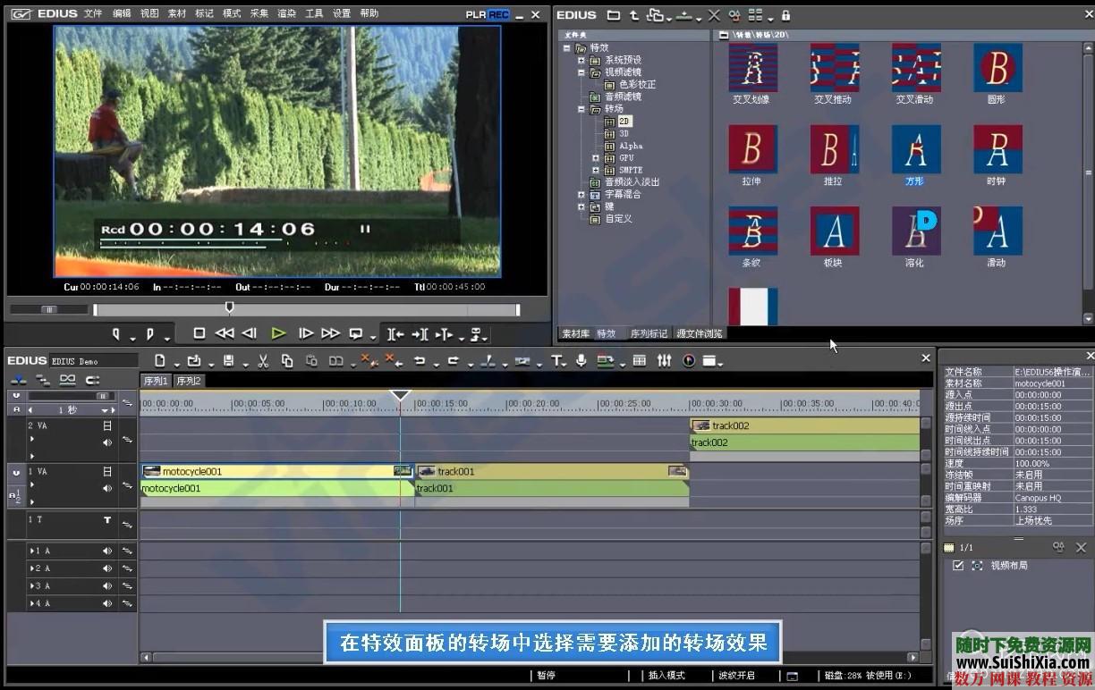
Task: Toggle the 视频布局 checkbox in the right panel
Action: point(958,565)
